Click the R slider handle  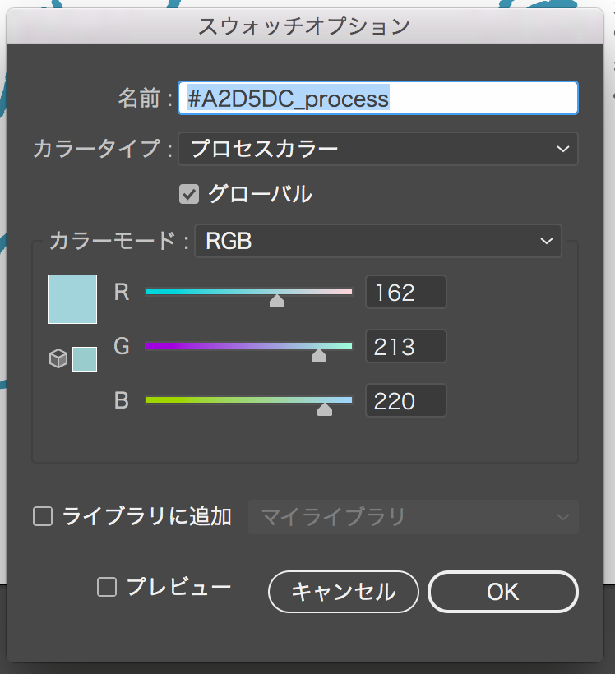point(277,301)
